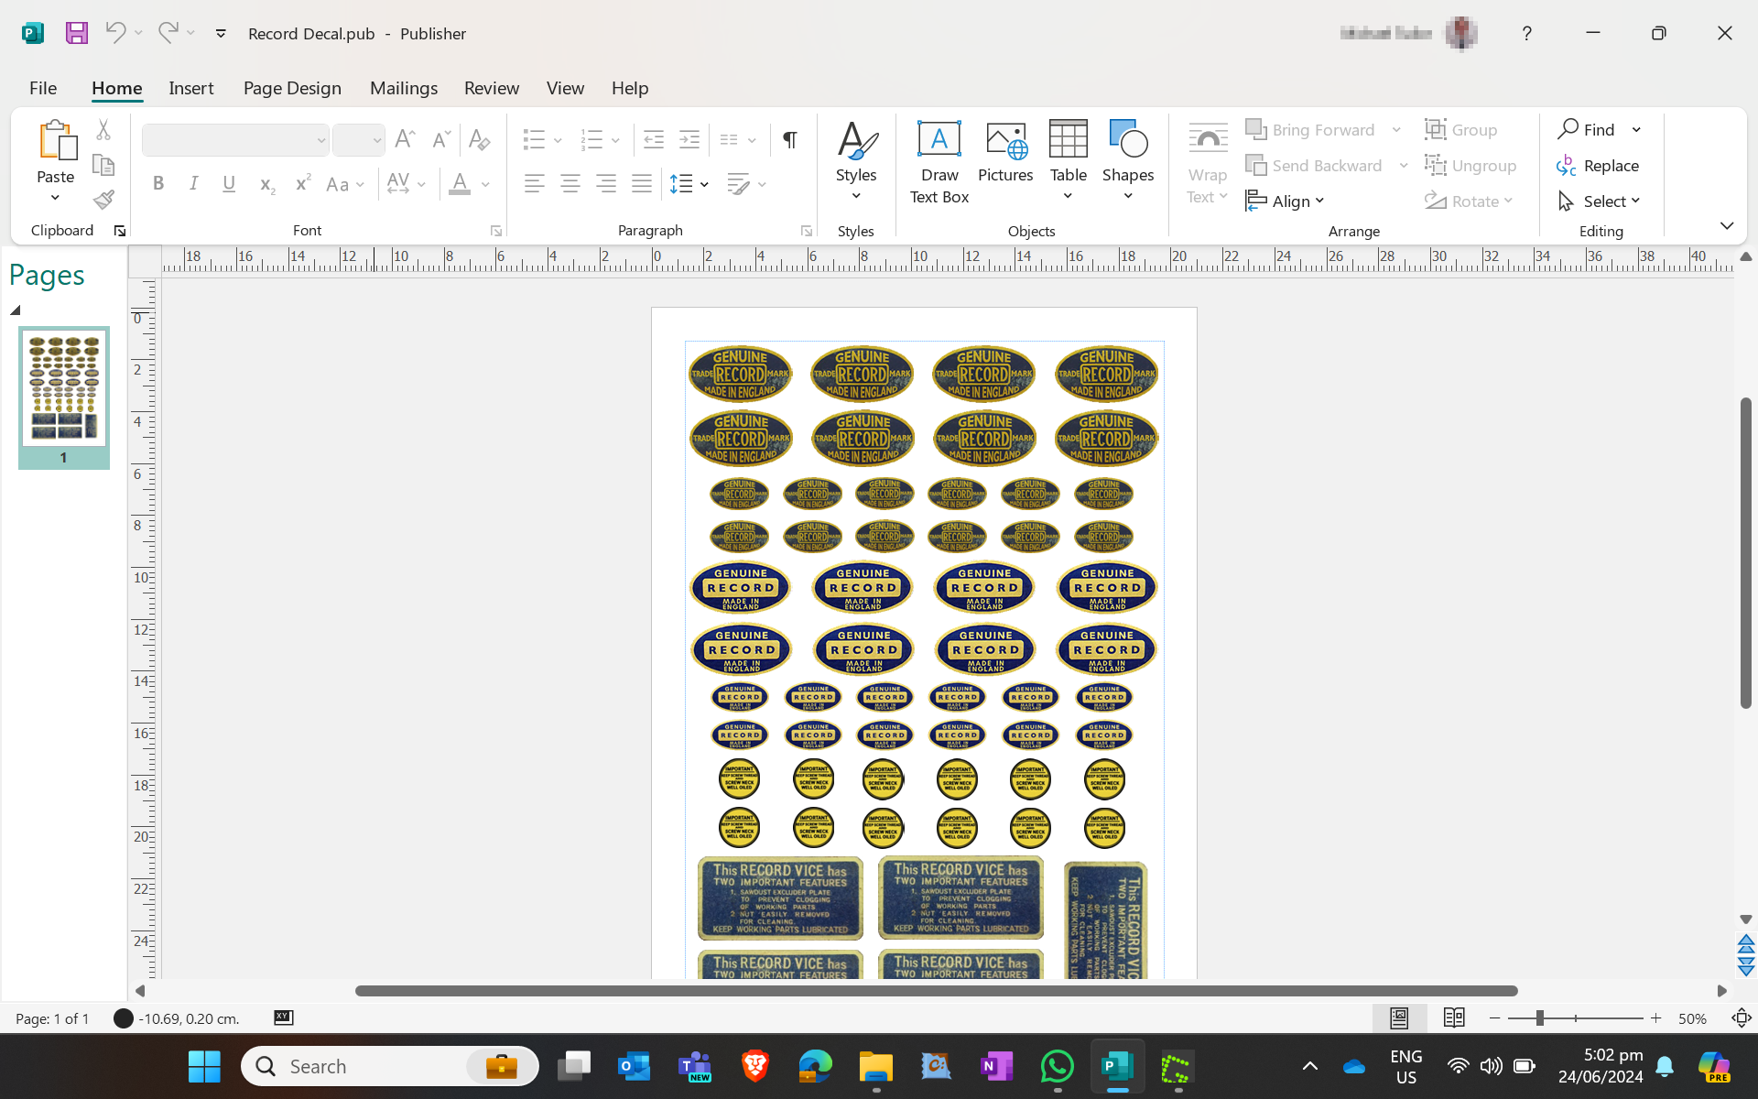This screenshot has height=1099, width=1758.
Task: Select page 1 thumbnail in Pages pane
Action: (x=64, y=397)
